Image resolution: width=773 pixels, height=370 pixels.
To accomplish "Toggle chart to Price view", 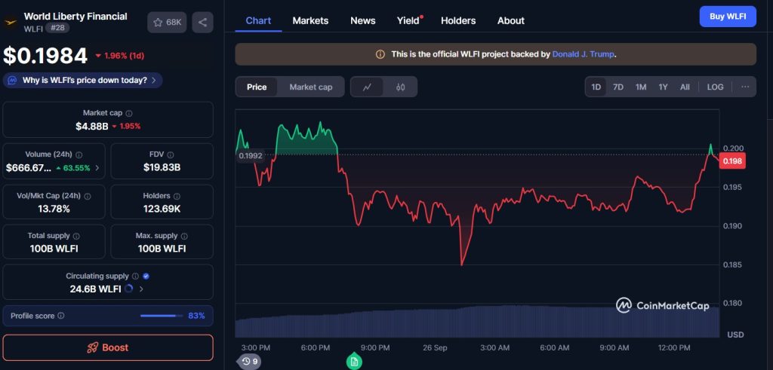I will tap(257, 87).
